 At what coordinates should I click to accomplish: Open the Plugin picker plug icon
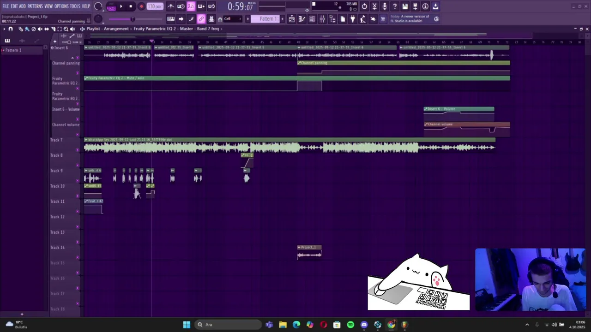352,19
